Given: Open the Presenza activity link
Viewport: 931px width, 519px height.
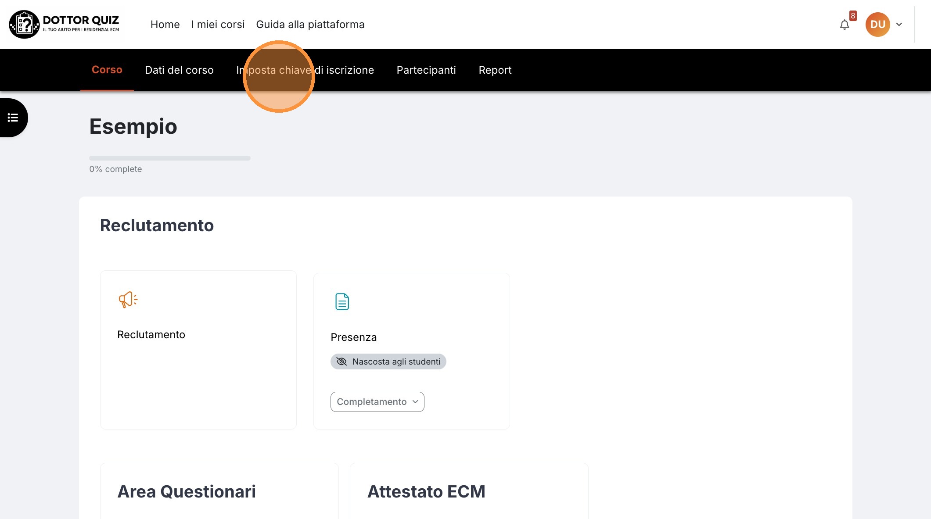Looking at the screenshot, I should (x=353, y=337).
